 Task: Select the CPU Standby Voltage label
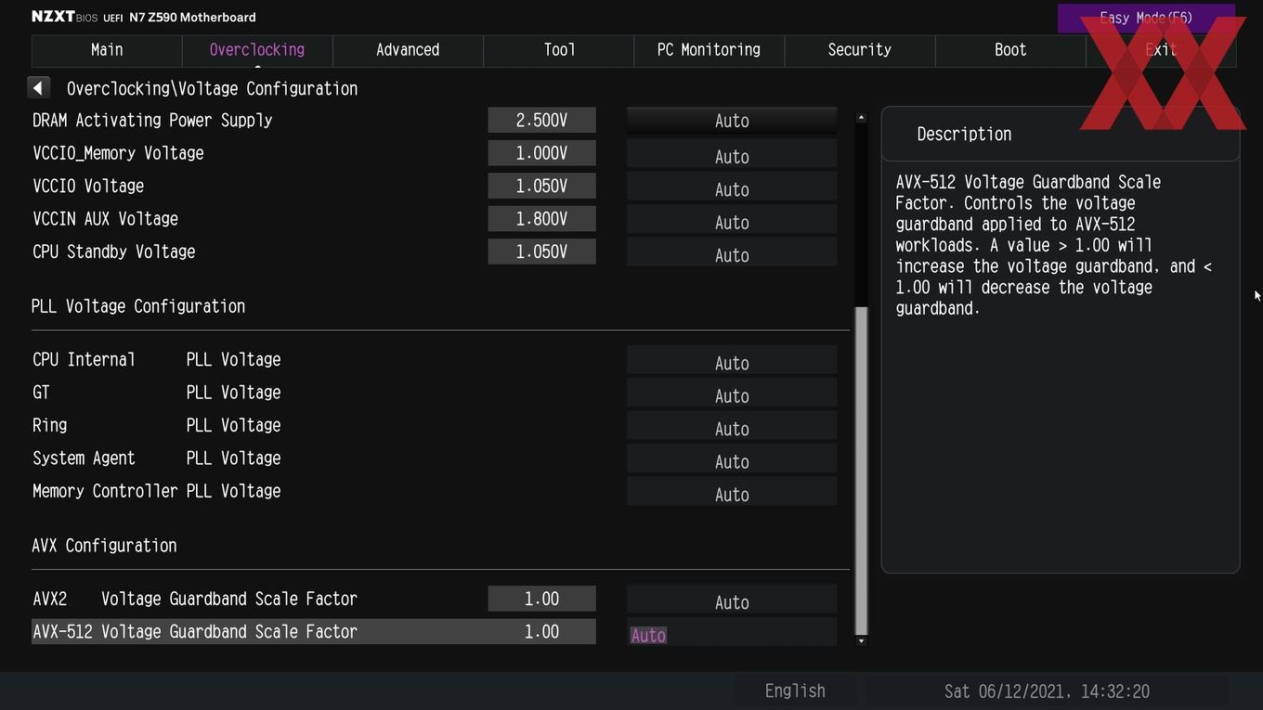(113, 252)
